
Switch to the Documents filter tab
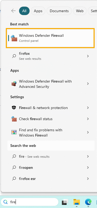[59, 11]
